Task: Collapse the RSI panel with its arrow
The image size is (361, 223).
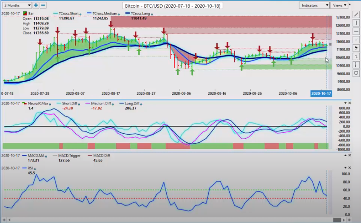Action: coord(345,168)
